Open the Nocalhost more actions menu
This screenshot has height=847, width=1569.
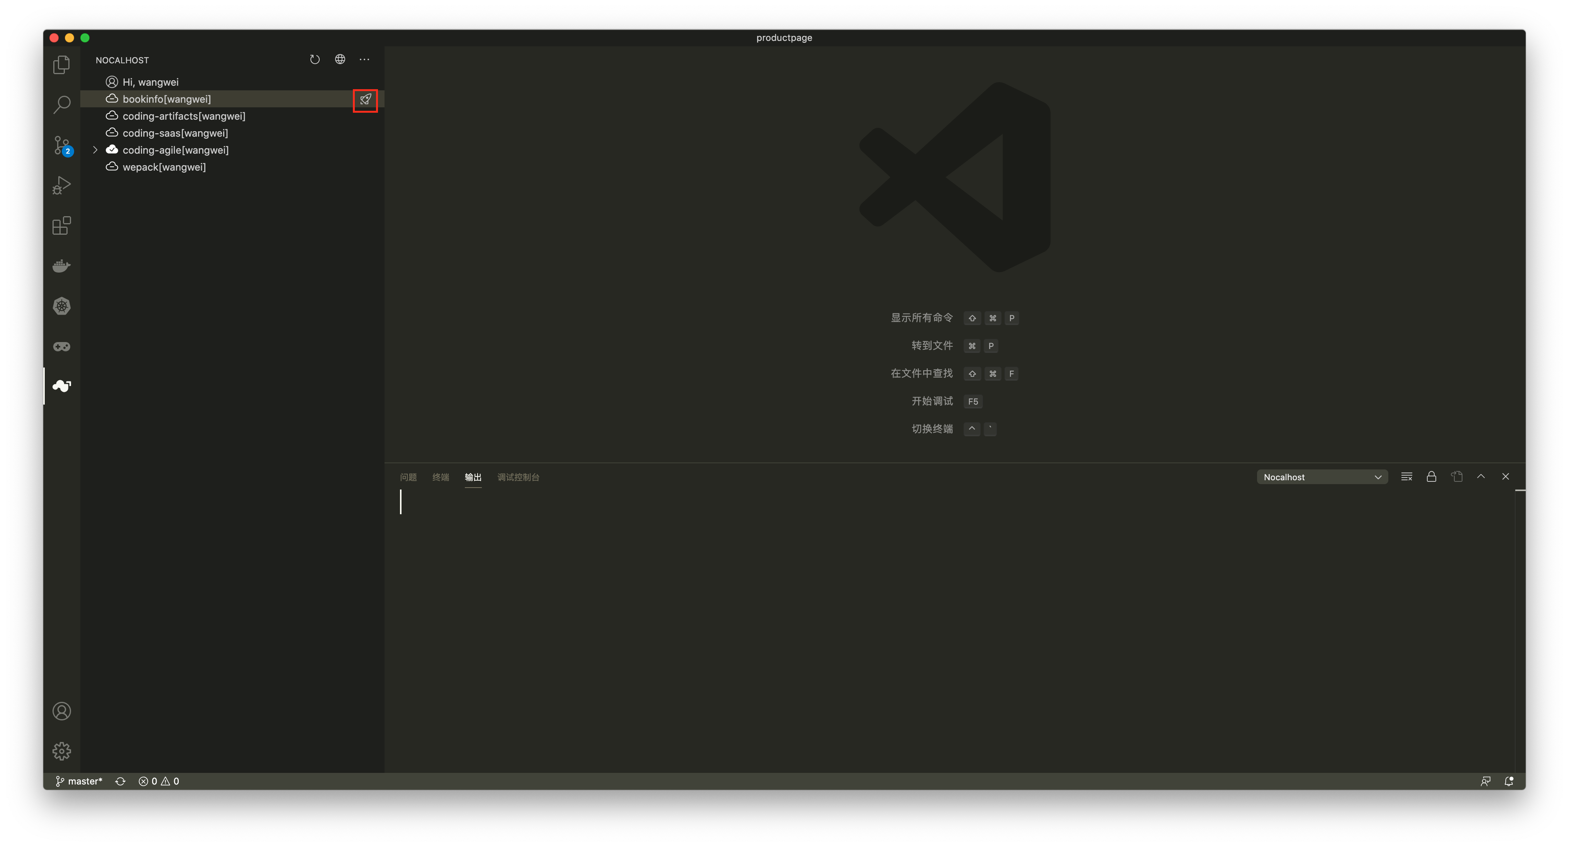(364, 60)
